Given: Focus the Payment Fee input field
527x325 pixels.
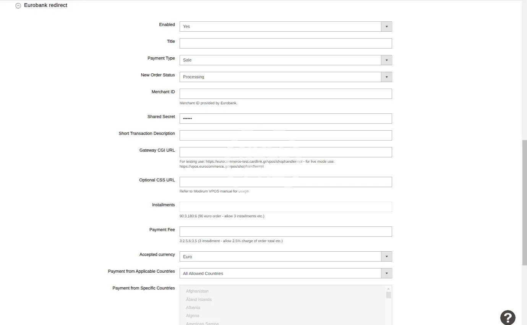Looking at the screenshot, I should [x=285, y=231].
